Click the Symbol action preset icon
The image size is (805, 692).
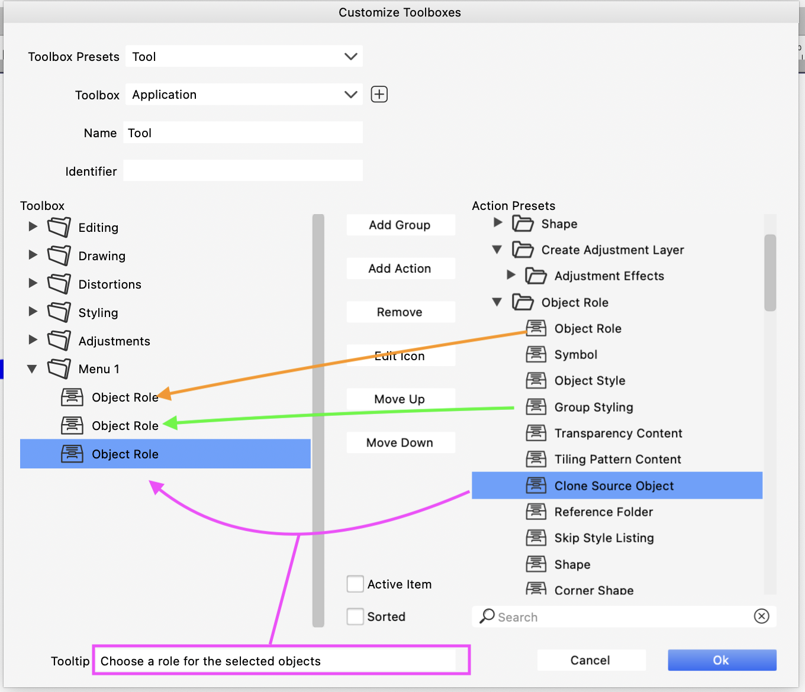pos(536,354)
